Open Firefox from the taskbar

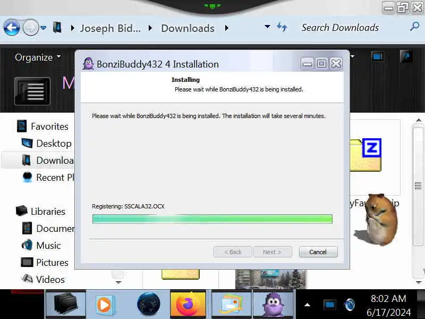(x=188, y=304)
